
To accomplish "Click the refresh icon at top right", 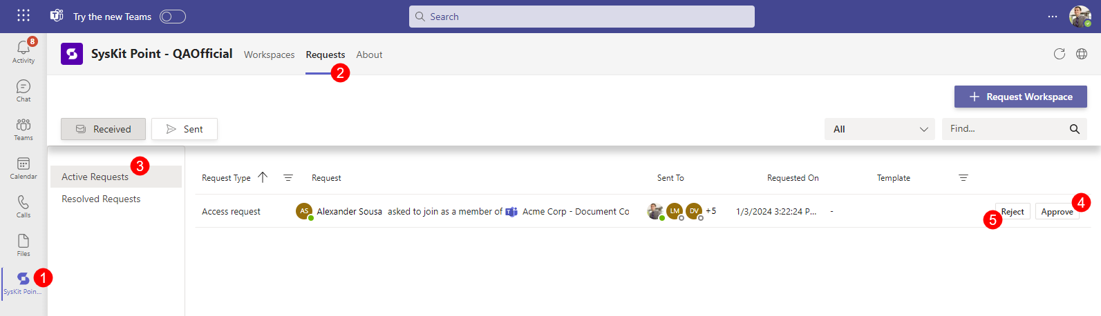I will tap(1059, 54).
